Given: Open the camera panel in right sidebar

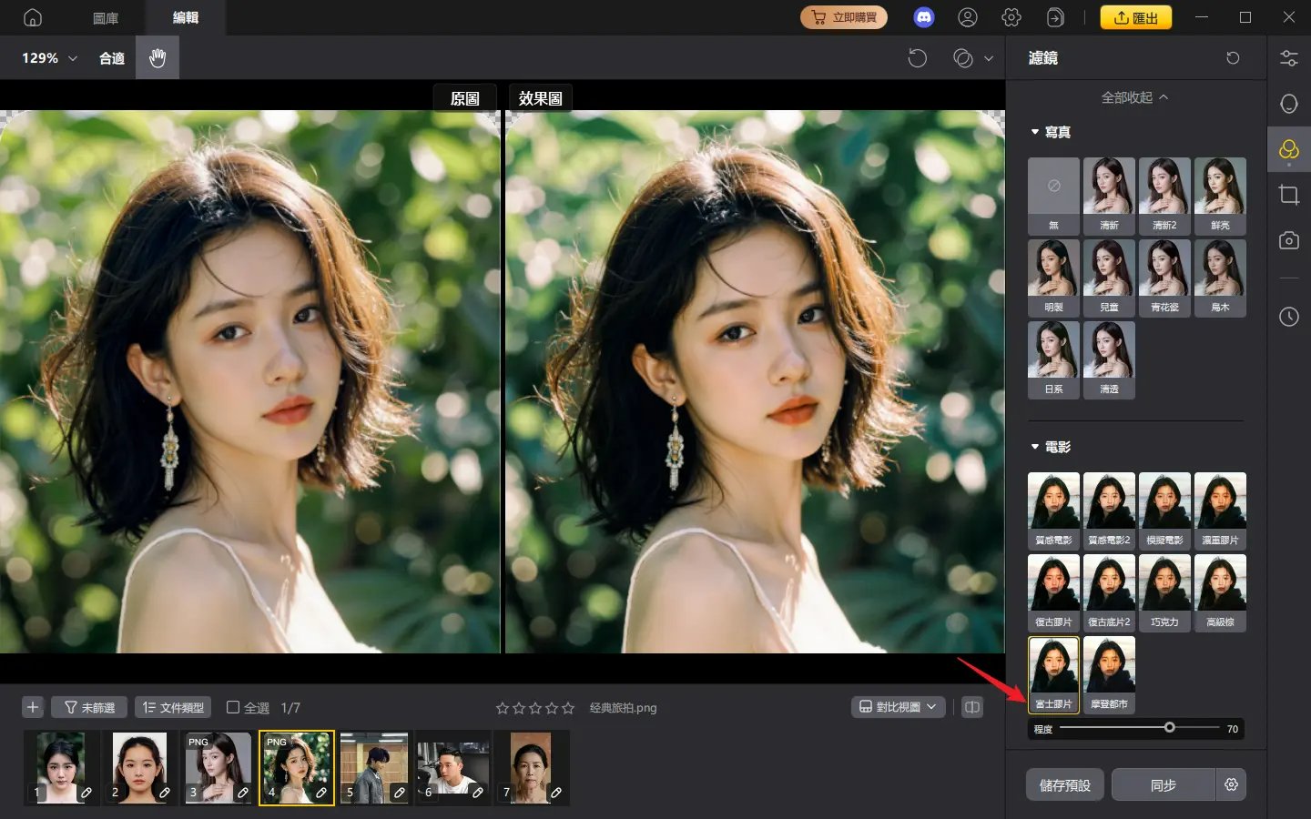Looking at the screenshot, I should pos(1289,240).
